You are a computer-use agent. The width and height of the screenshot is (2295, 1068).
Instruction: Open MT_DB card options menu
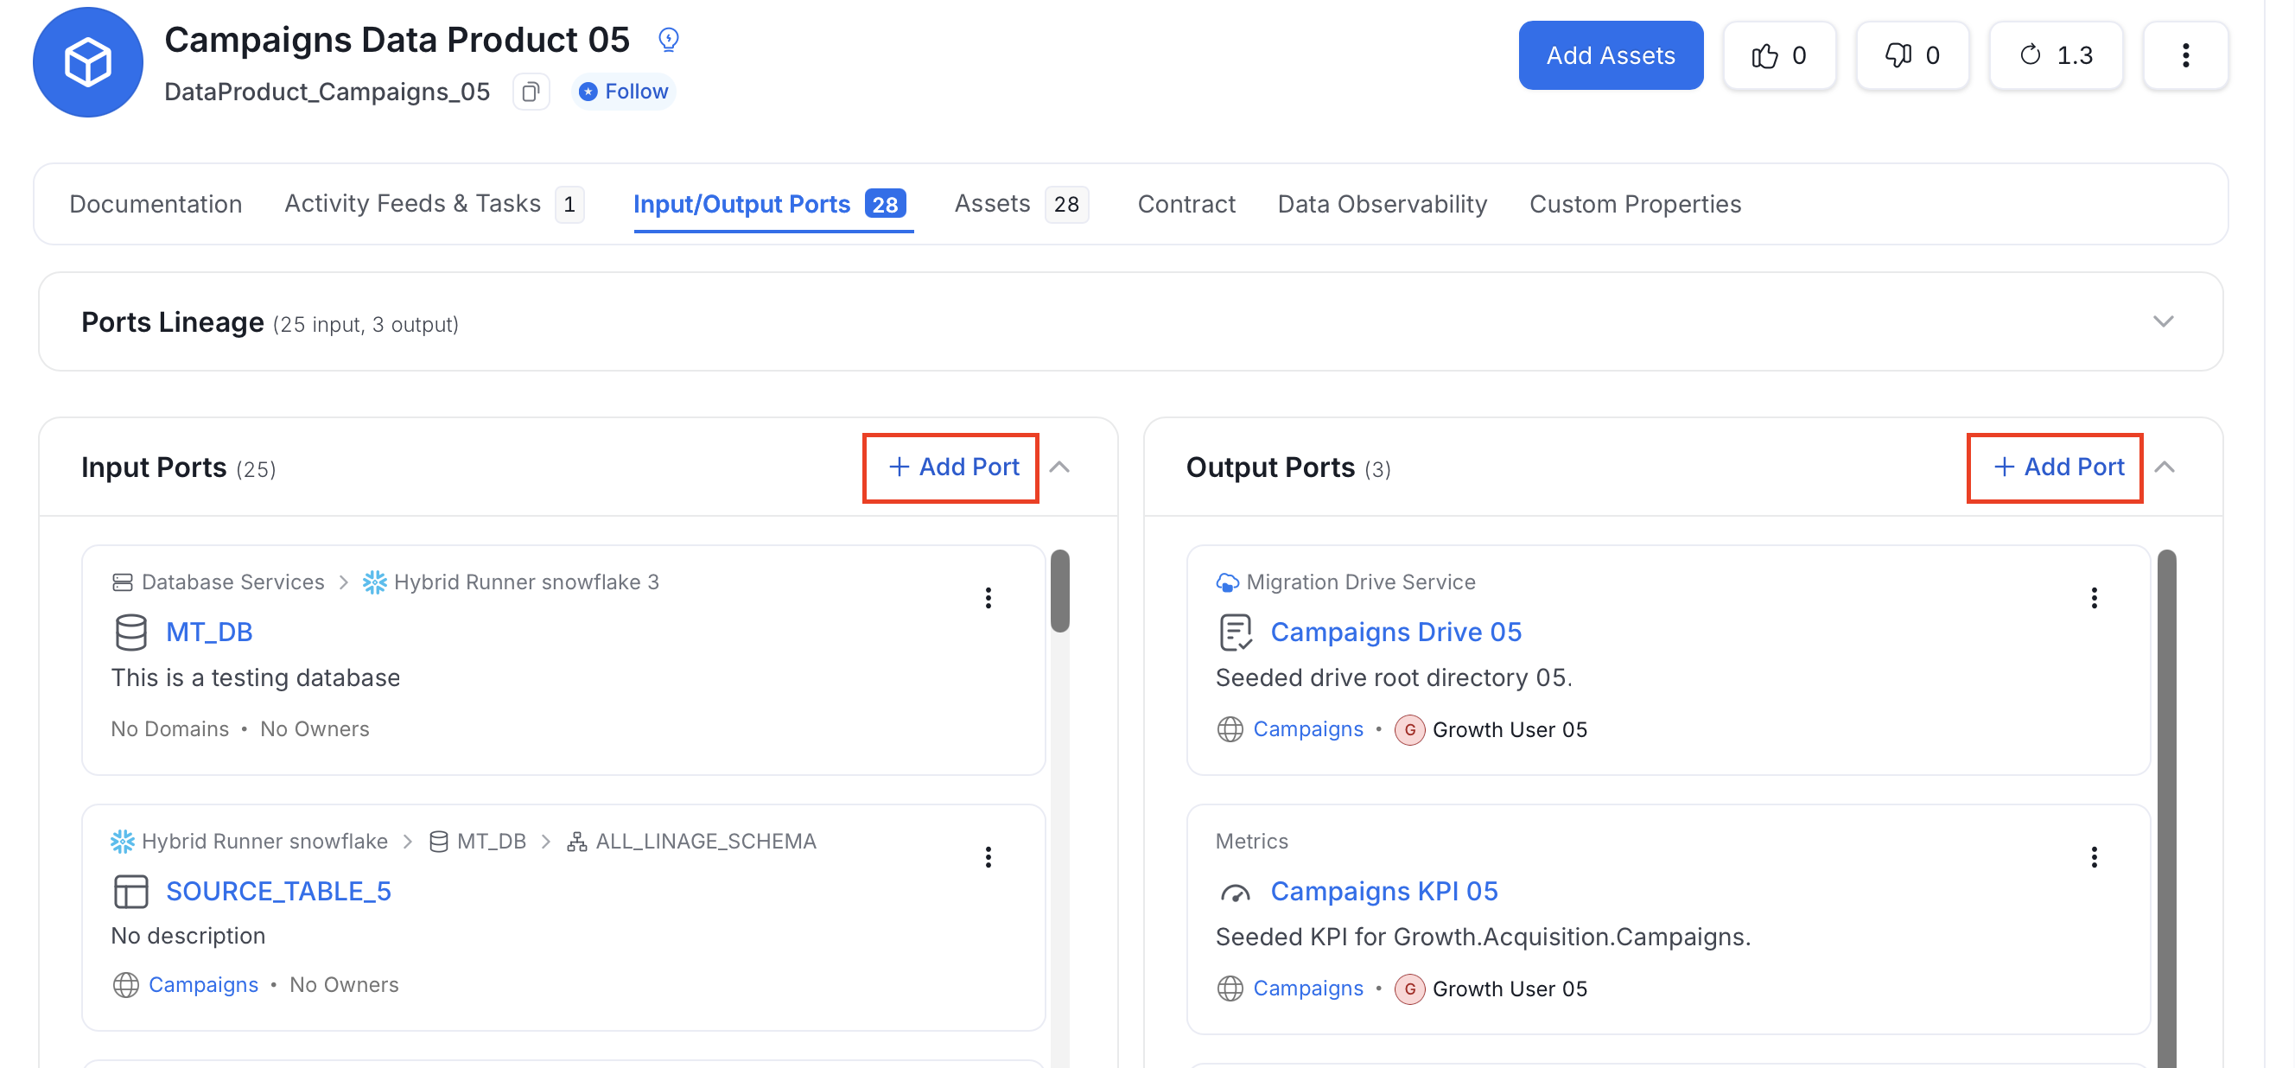coord(988,598)
